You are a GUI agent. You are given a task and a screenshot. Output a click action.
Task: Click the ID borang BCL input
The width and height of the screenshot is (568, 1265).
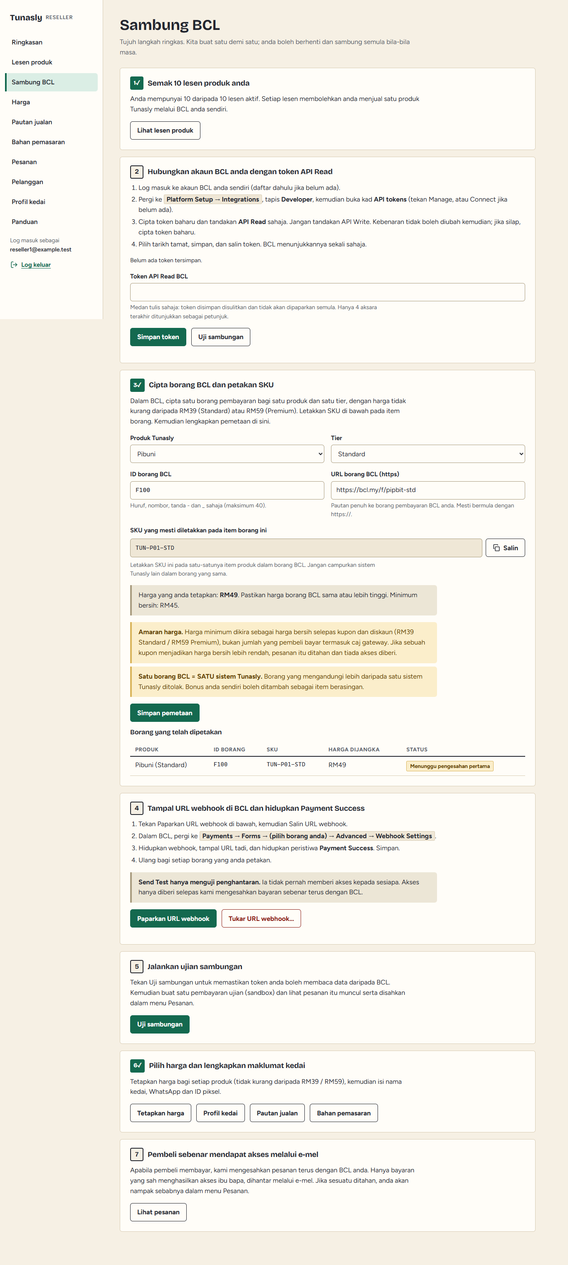[227, 490]
